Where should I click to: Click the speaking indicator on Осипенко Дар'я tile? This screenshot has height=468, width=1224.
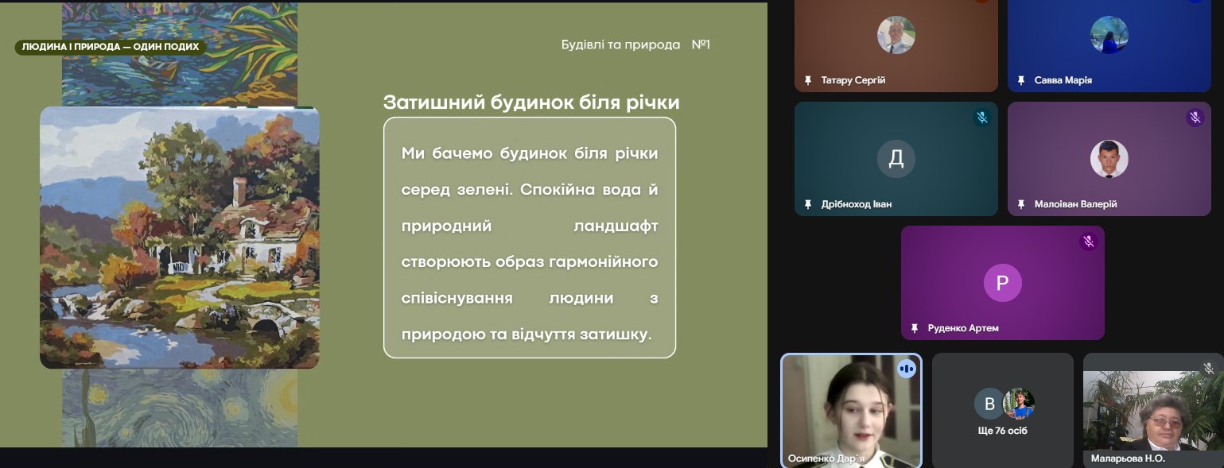point(906,369)
